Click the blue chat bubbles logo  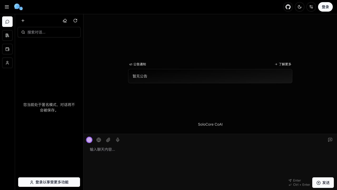point(18,7)
